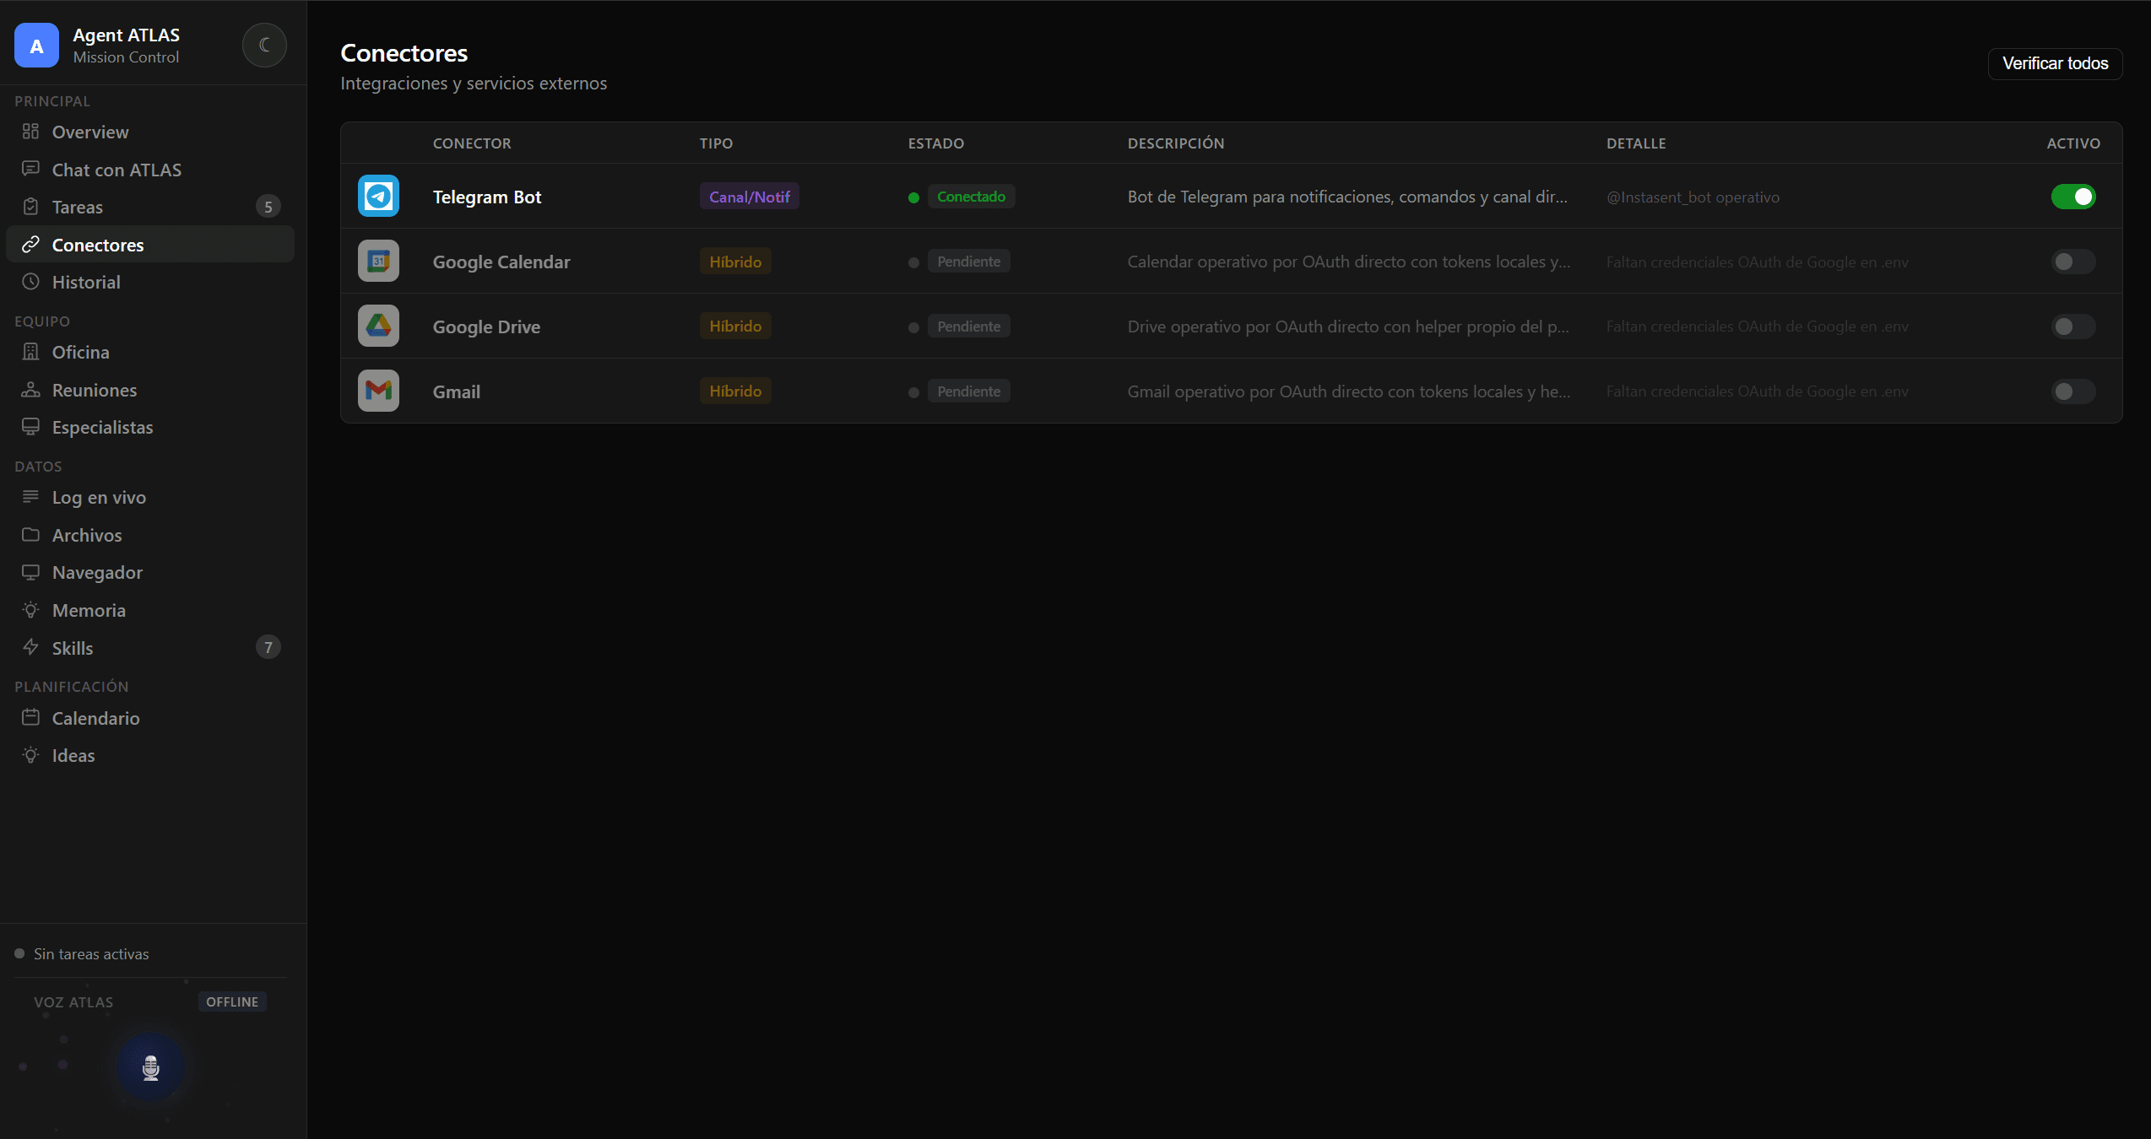Toggle dark mode moon icon
The width and height of the screenshot is (2151, 1139).
pos(264,46)
